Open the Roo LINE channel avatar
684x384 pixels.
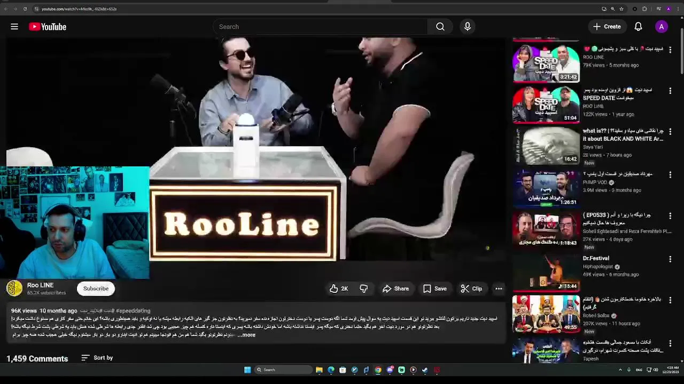pyautogui.click(x=14, y=289)
